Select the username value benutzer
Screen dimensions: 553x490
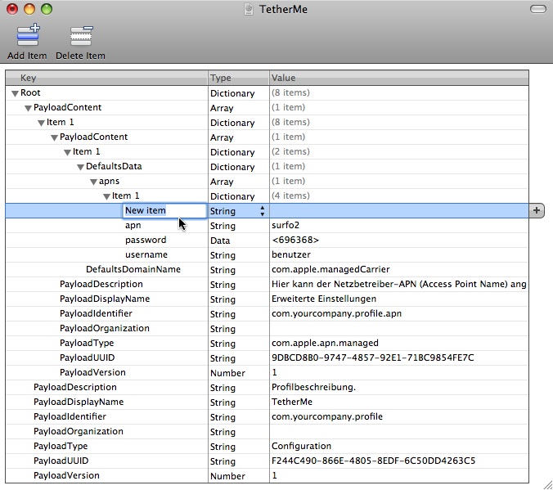click(291, 255)
